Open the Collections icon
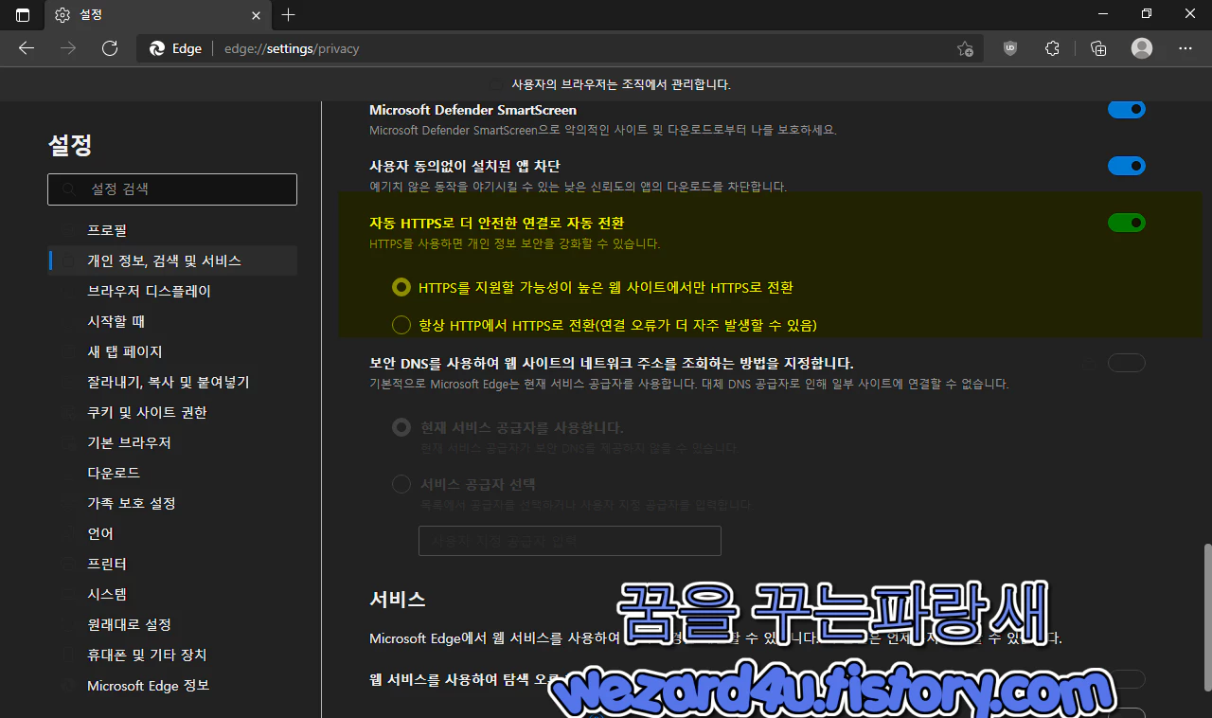The image size is (1212, 718). [1098, 48]
